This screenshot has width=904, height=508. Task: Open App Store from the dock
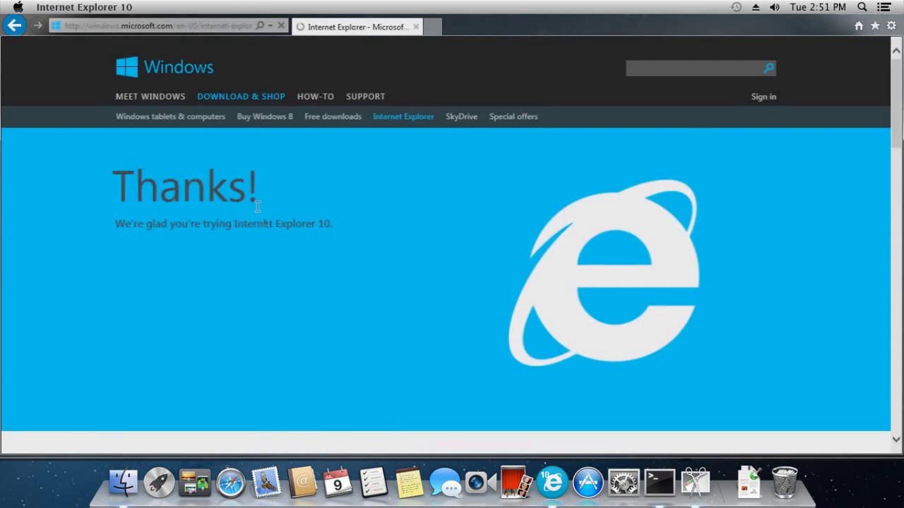[588, 483]
